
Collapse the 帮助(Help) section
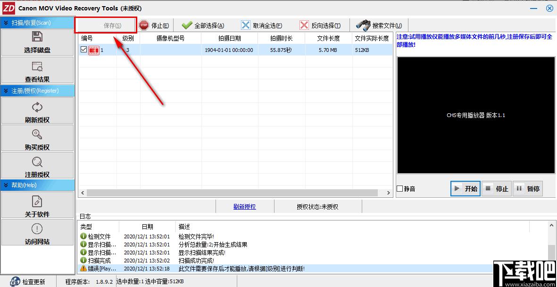click(x=38, y=185)
